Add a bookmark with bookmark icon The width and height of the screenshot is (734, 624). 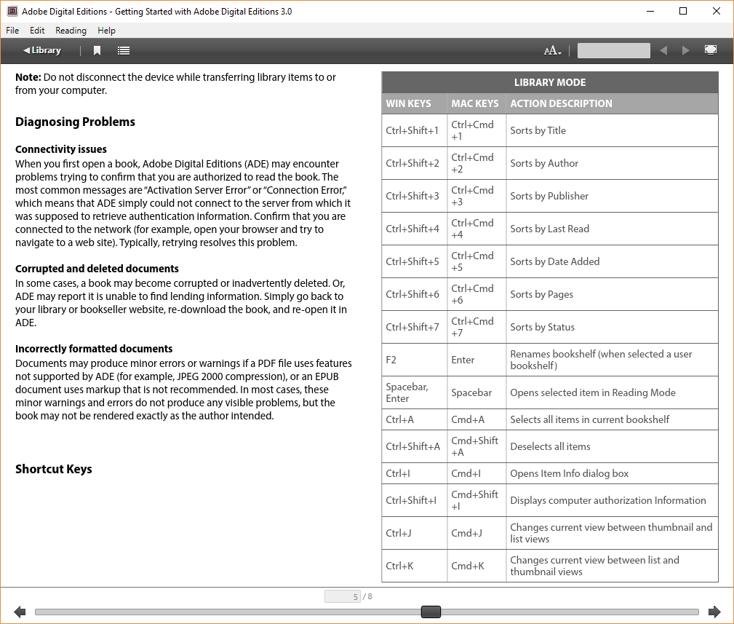(x=97, y=50)
